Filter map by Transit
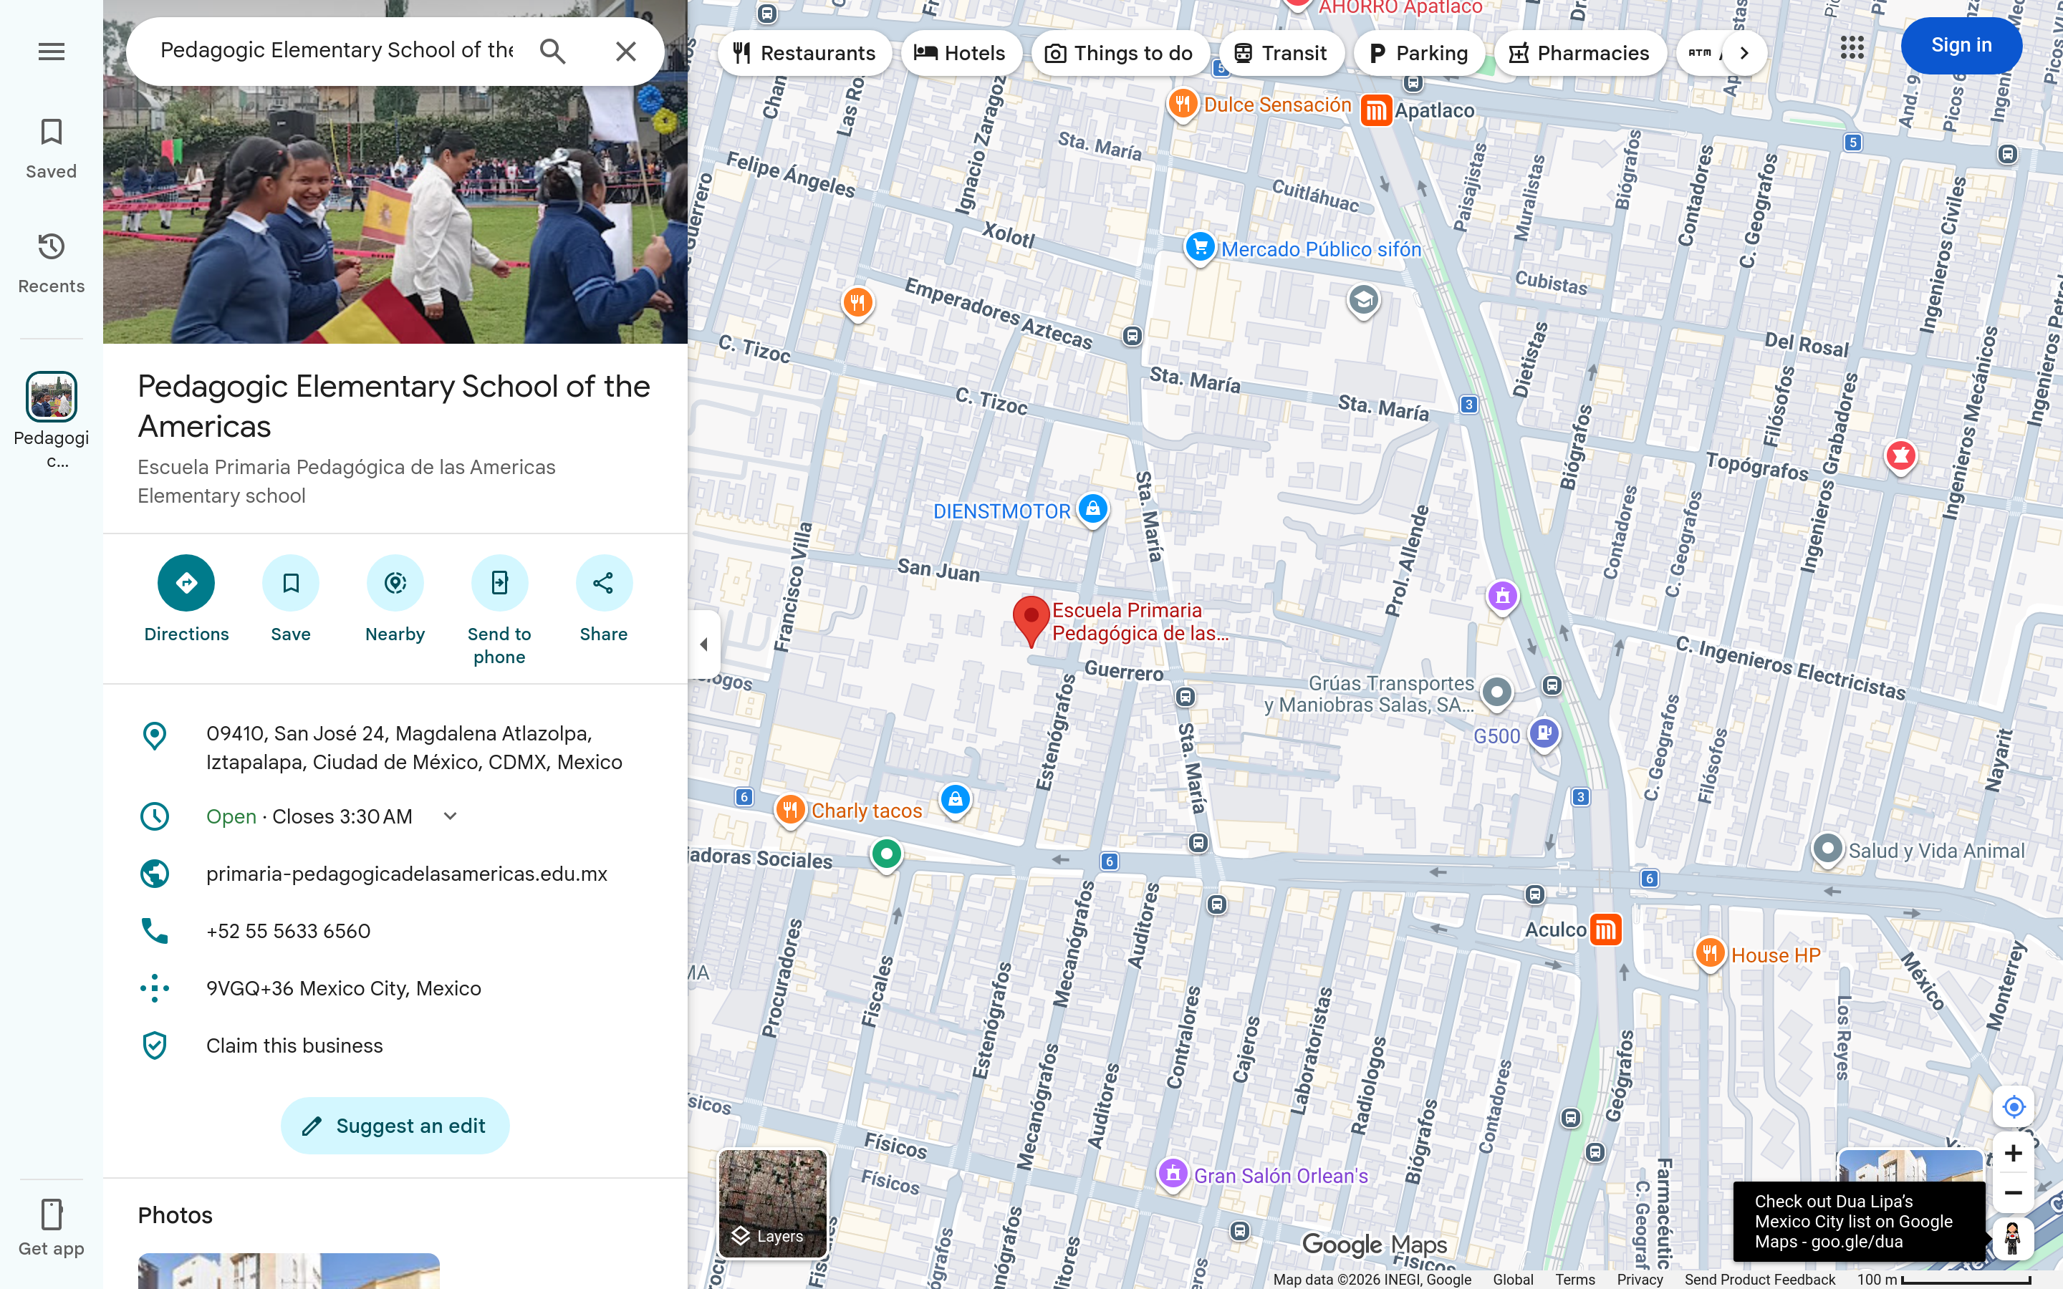 (1281, 53)
